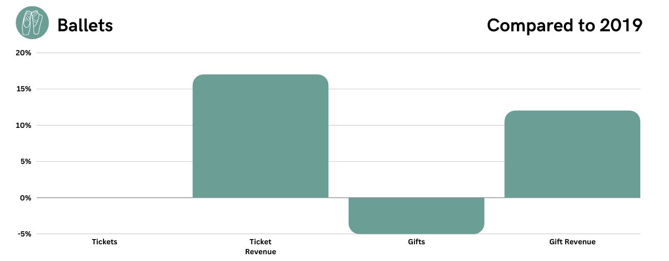Select the "Ballets" title text
The width and height of the screenshot is (669, 261).
tap(85, 25)
